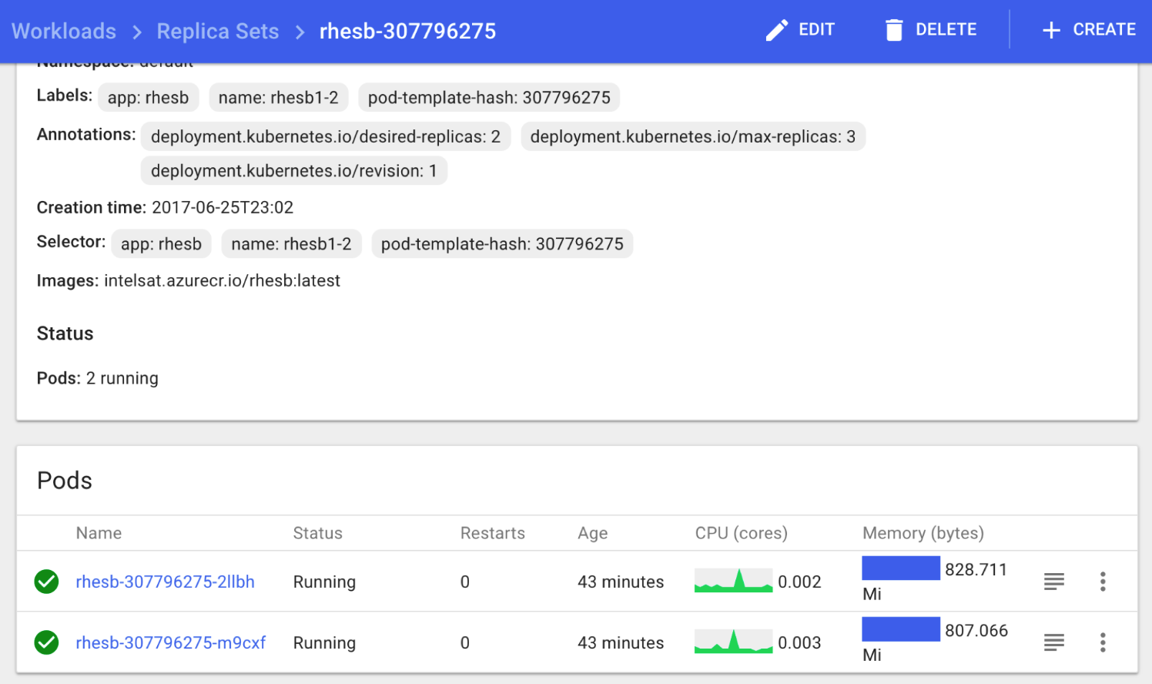The width and height of the screenshot is (1152, 684).
Task: Select the max-replicas: 3 annotation chip
Action: coord(692,137)
